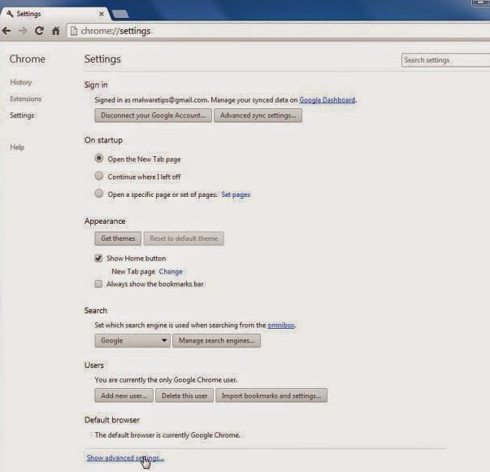Close the Settings tab with its X
The width and height of the screenshot is (490, 472).
(x=102, y=14)
